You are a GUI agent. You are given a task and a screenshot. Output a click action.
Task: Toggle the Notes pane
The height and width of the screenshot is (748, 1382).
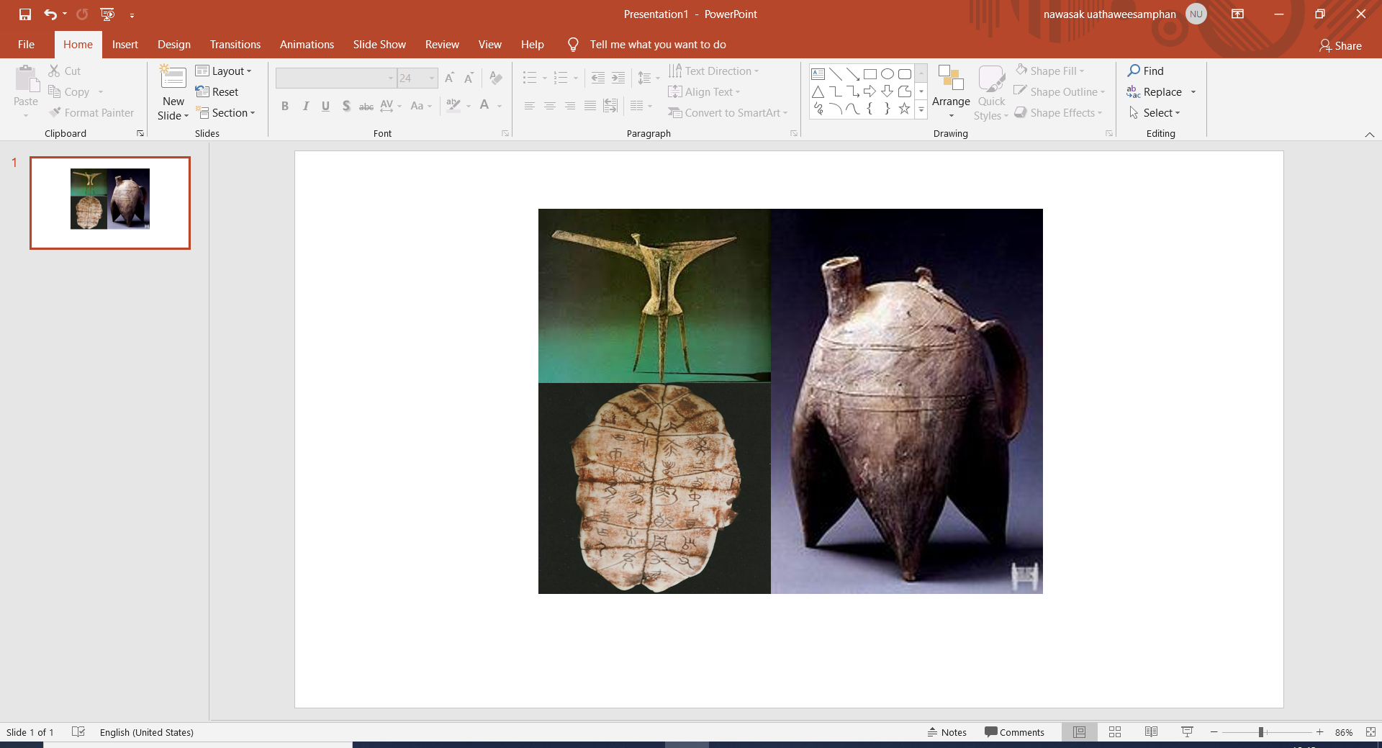pos(947,732)
